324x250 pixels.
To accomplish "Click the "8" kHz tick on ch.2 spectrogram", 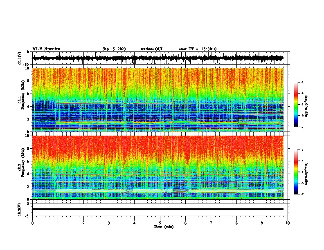I will point(28,149).
